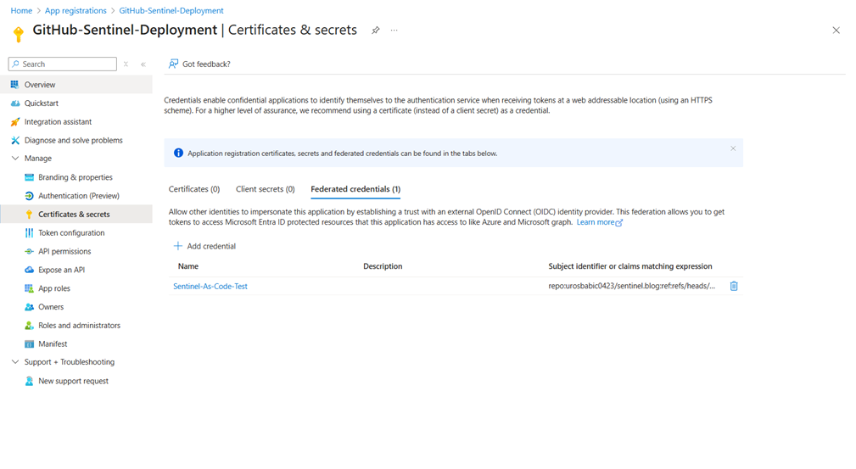
Task: Switch to the Client secrets (0) tab
Action: (266, 189)
